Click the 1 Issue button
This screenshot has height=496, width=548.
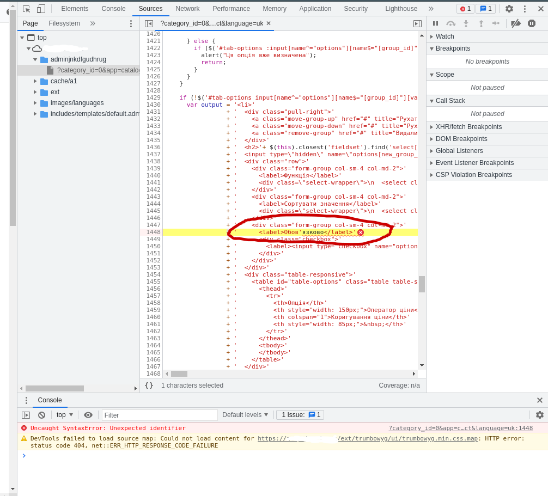point(300,415)
